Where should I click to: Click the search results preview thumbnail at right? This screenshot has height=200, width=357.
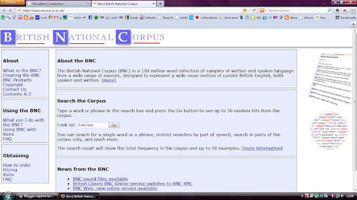330,79
